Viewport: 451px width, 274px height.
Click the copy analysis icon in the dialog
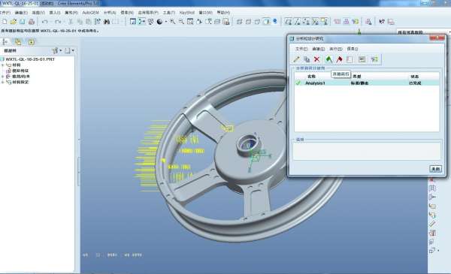click(307, 59)
